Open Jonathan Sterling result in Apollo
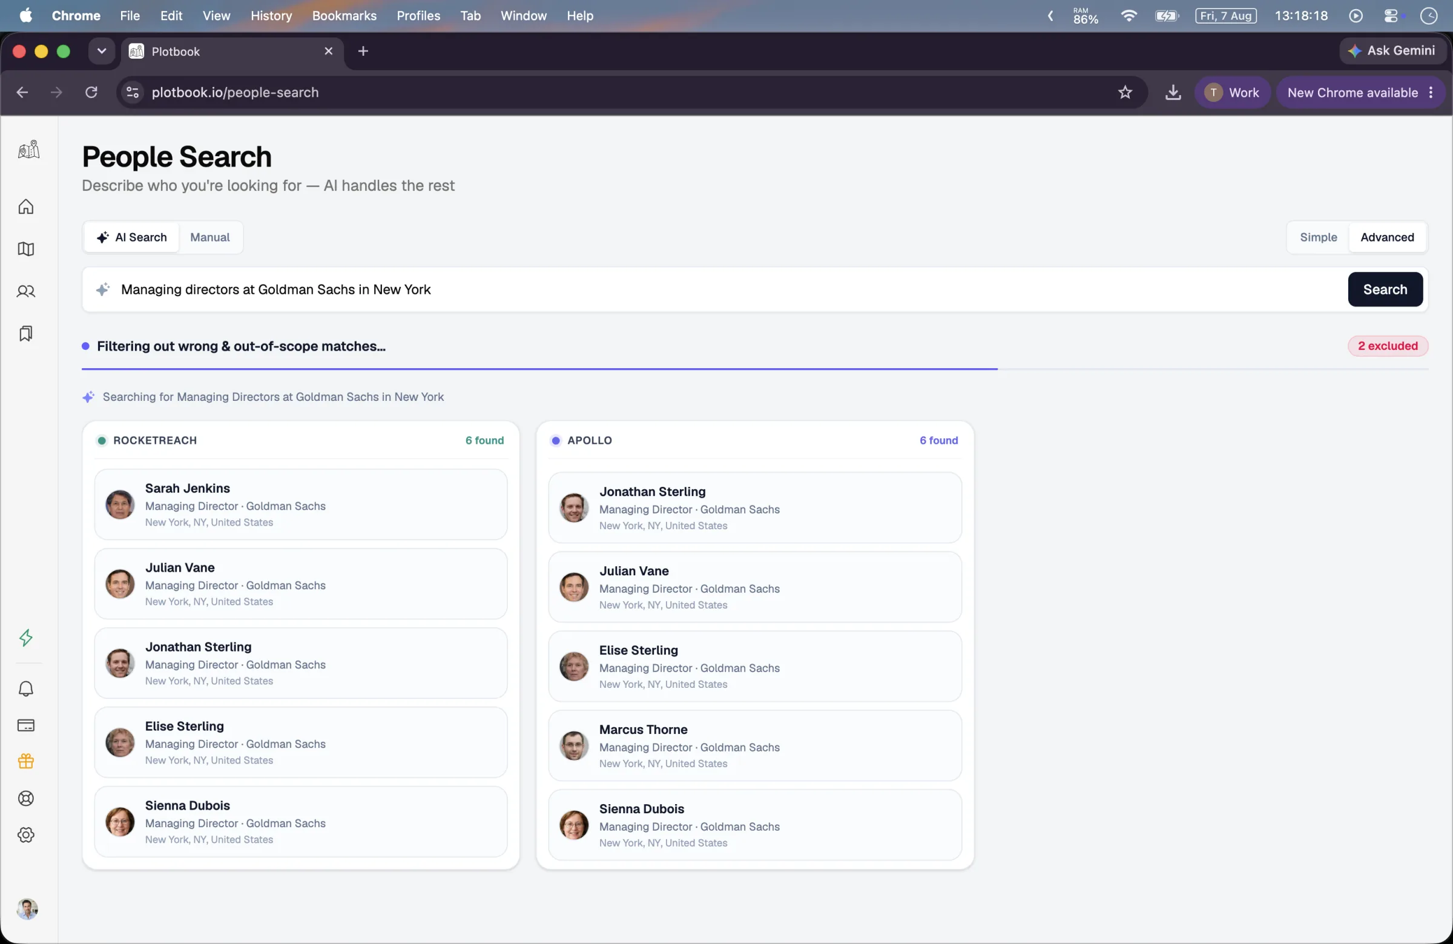This screenshot has width=1453, height=944. coord(754,507)
